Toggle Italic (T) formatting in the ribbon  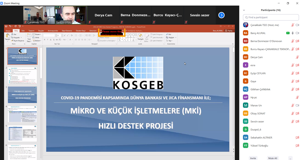[48, 40]
